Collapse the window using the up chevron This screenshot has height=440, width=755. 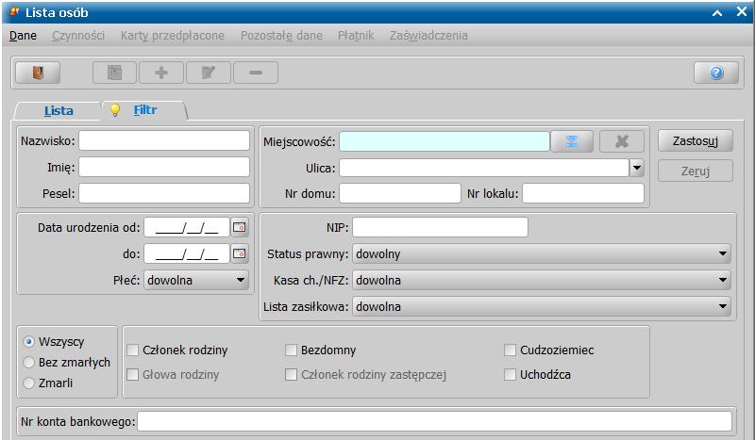[717, 13]
